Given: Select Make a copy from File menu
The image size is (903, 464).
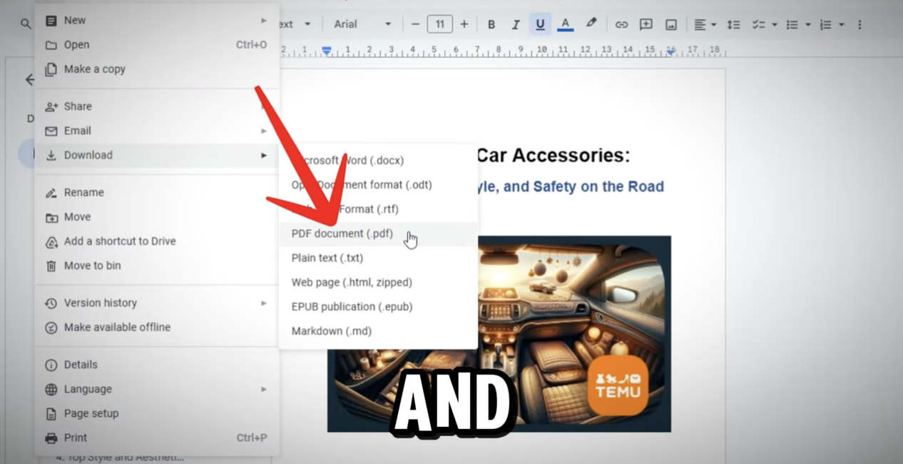Looking at the screenshot, I should 94,69.
